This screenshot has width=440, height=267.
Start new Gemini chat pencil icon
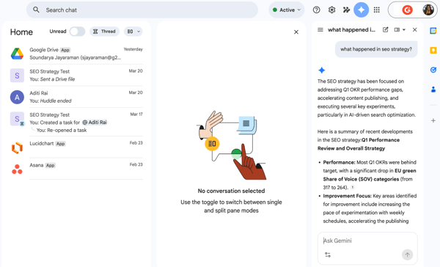[386, 30]
